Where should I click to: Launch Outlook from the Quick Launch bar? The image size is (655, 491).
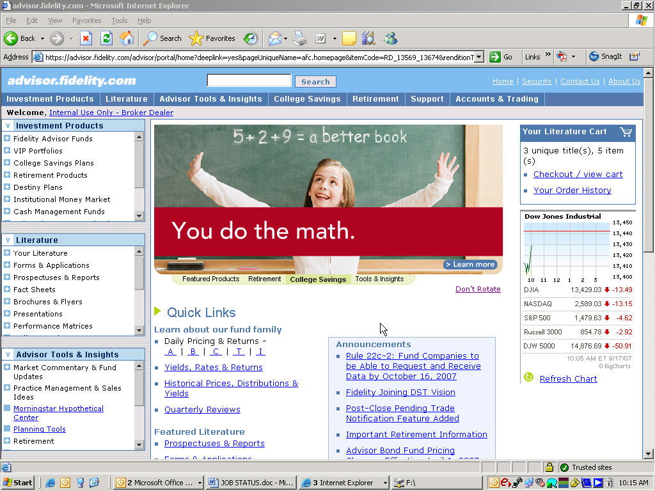click(65, 483)
